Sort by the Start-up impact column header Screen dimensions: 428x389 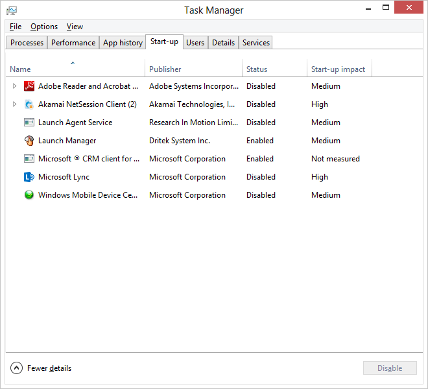[x=339, y=69]
